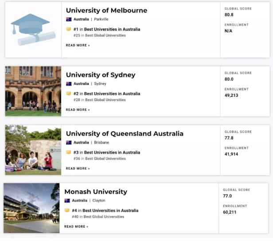Click Australia flag under University of Queensland
This screenshot has width=273, height=241.
69,142
